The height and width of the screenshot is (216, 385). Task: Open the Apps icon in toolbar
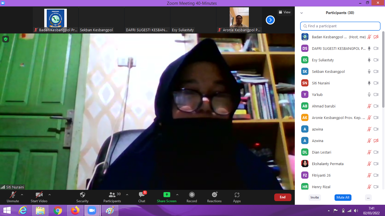tap(237, 195)
